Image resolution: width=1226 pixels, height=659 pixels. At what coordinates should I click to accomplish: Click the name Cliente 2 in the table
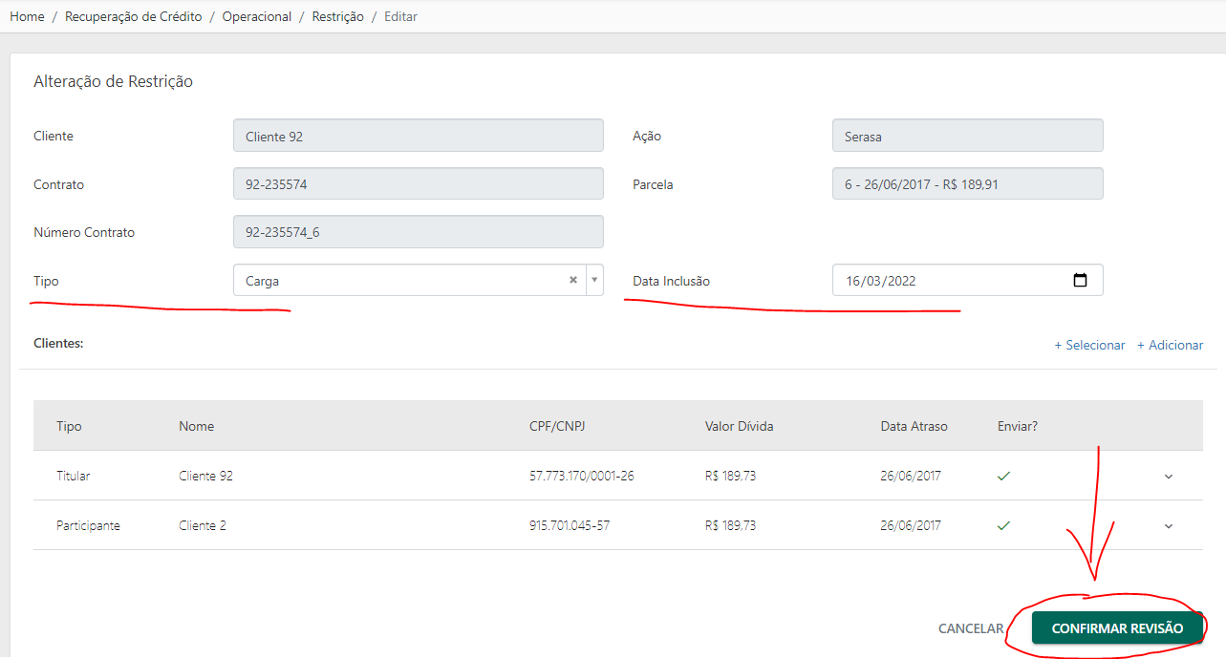(x=203, y=525)
